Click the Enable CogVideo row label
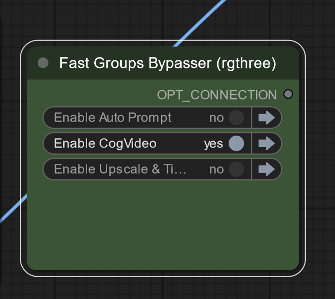 pos(105,143)
